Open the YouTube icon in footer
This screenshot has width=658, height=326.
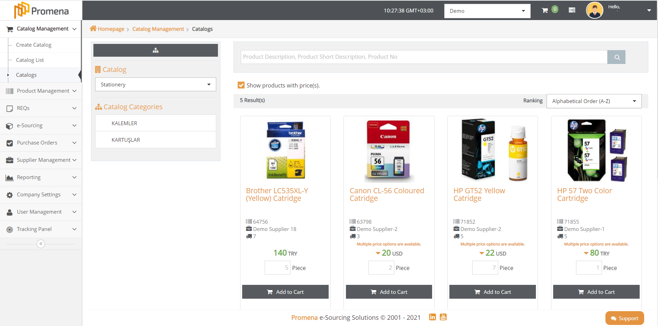[x=443, y=317]
